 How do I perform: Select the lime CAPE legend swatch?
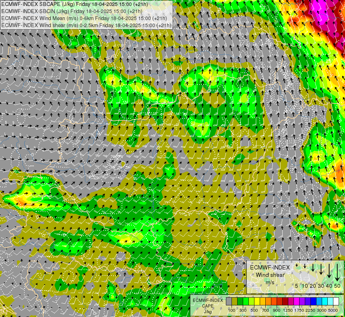pos(252,301)
